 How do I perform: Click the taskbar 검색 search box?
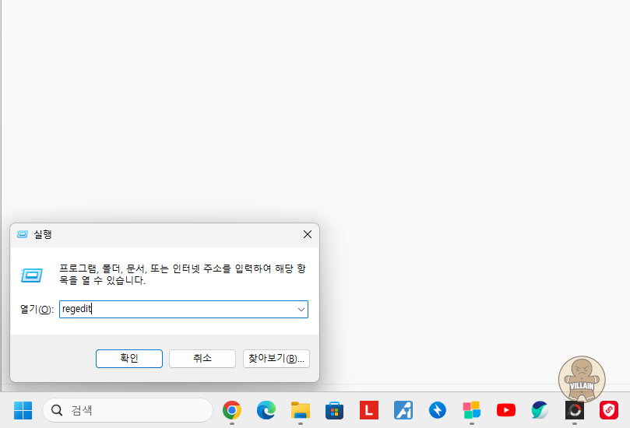tap(128, 410)
